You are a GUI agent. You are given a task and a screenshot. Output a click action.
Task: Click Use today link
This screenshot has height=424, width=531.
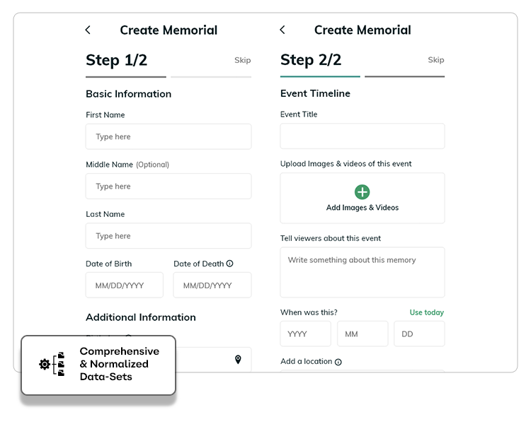(426, 312)
